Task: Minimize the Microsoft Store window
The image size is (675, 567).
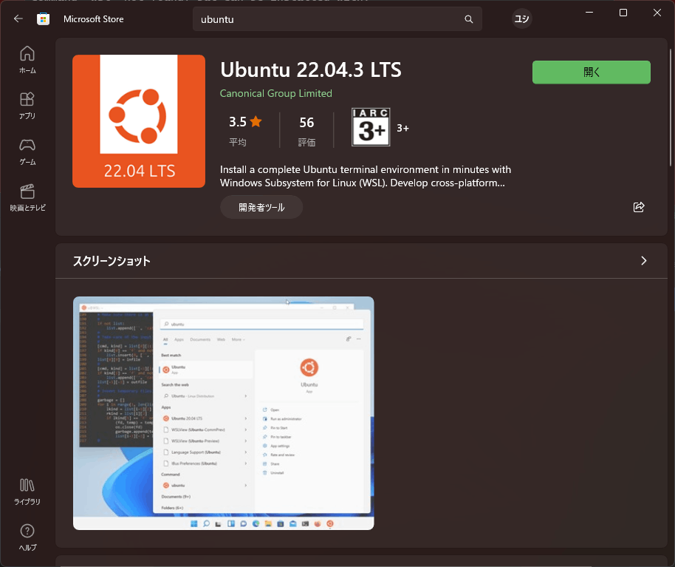Action: point(589,13)
